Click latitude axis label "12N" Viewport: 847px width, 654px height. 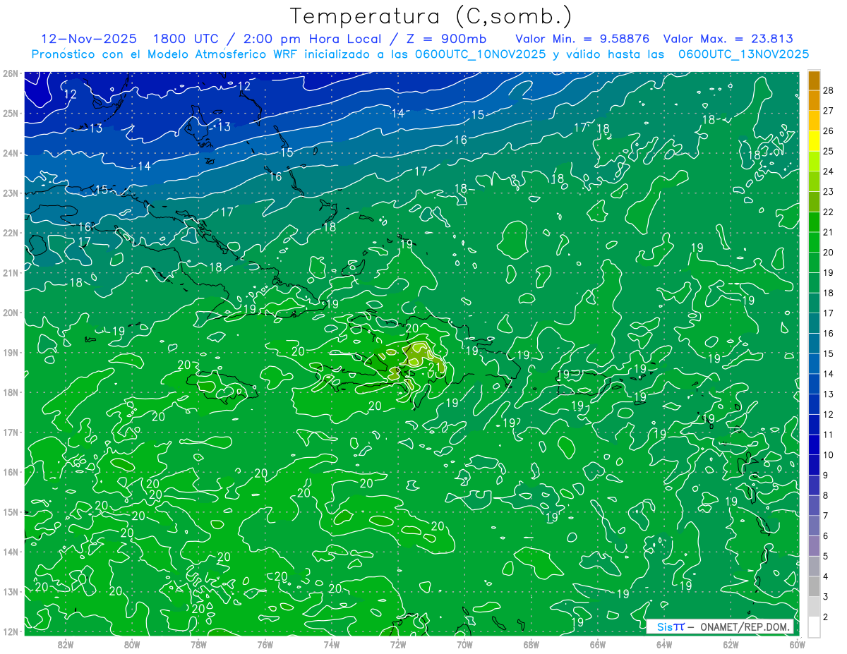11,631
